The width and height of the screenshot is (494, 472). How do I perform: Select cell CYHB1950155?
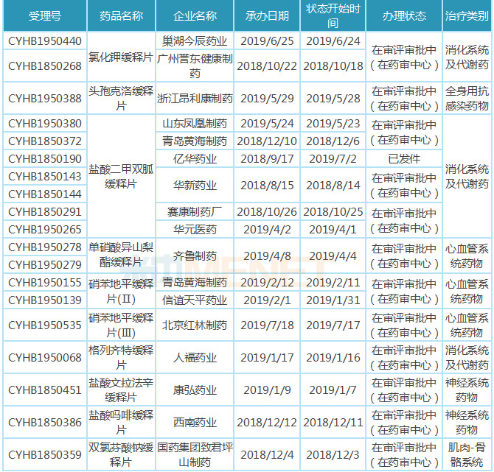[45, 282]
